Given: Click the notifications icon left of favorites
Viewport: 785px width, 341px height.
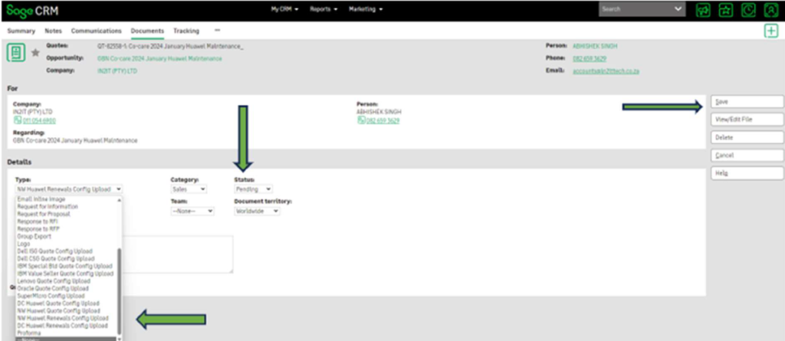Looking at the screenshot, I should [702, 9].
